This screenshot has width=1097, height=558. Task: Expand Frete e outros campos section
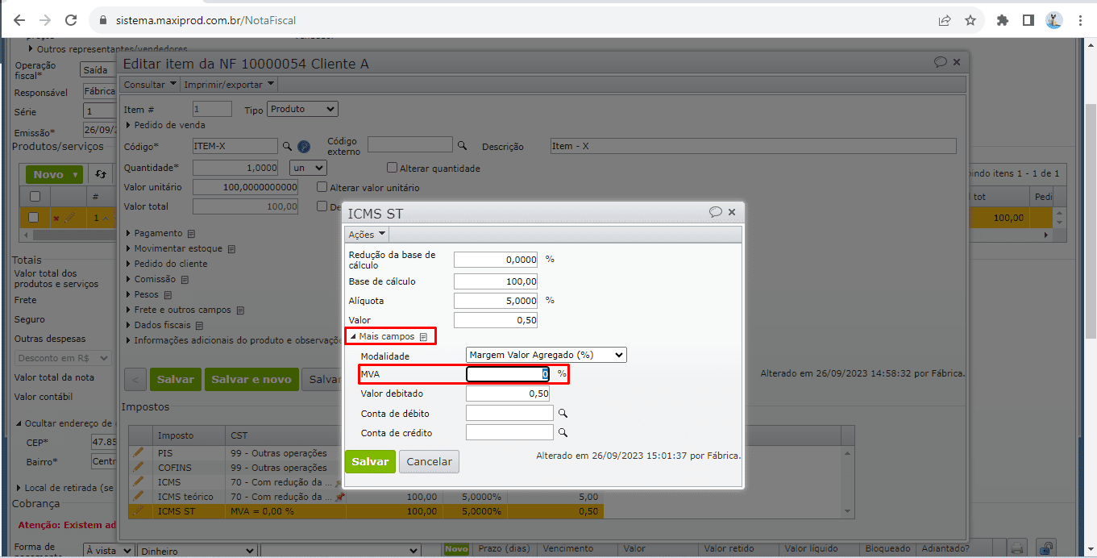click(179, 310)
